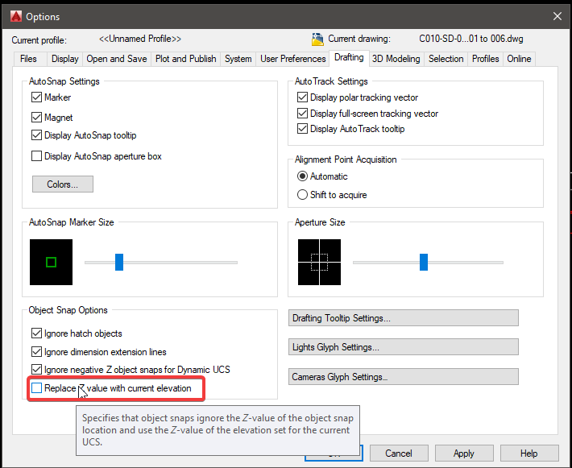Click the AutoSnap marker size preview

click(x=51, y=262)
